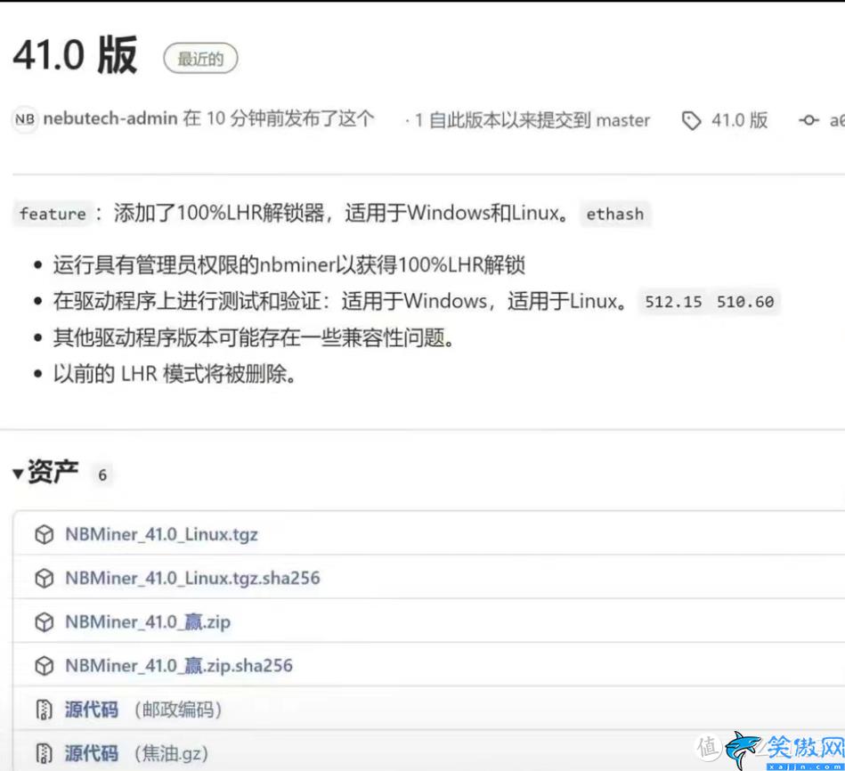Click the nebutech-admin NB avatar icon
Image resolution: width=845 pixels, height=771 pixels.
tap(25, 119)
